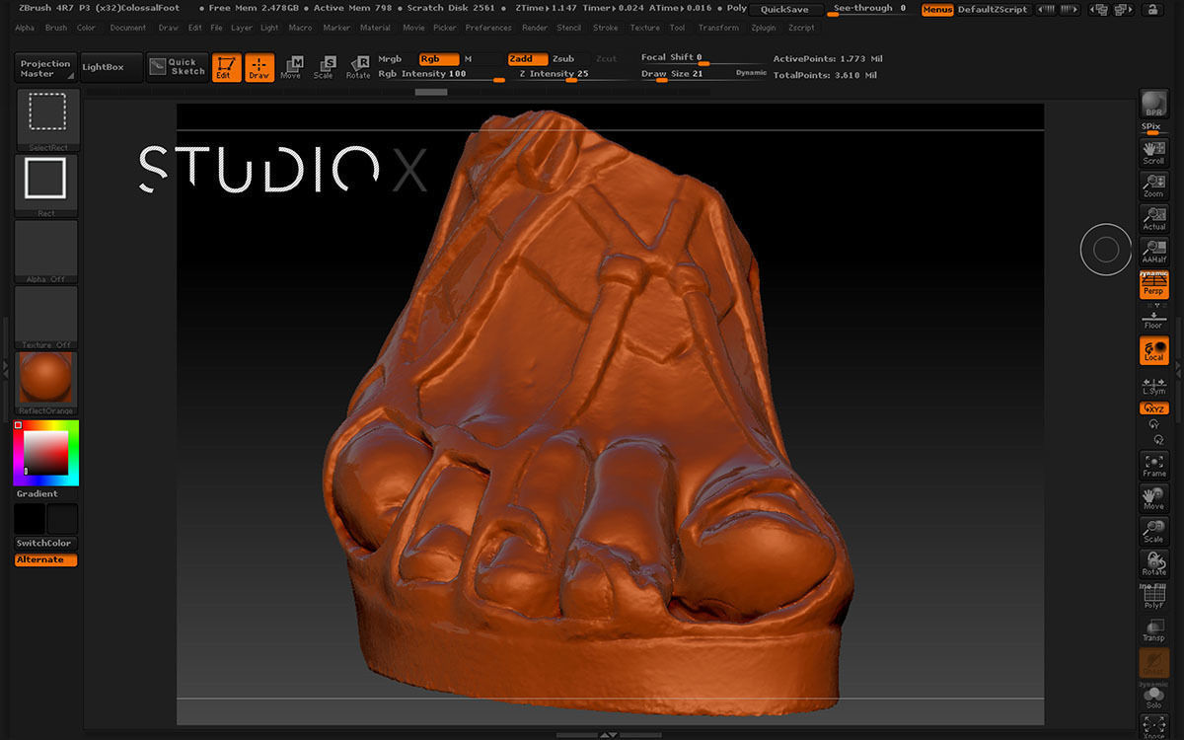Image resolution: width=1184 pixels, height=740 pixels.
Task: Open the Preferences menu
Action: [x=488, y=28]
